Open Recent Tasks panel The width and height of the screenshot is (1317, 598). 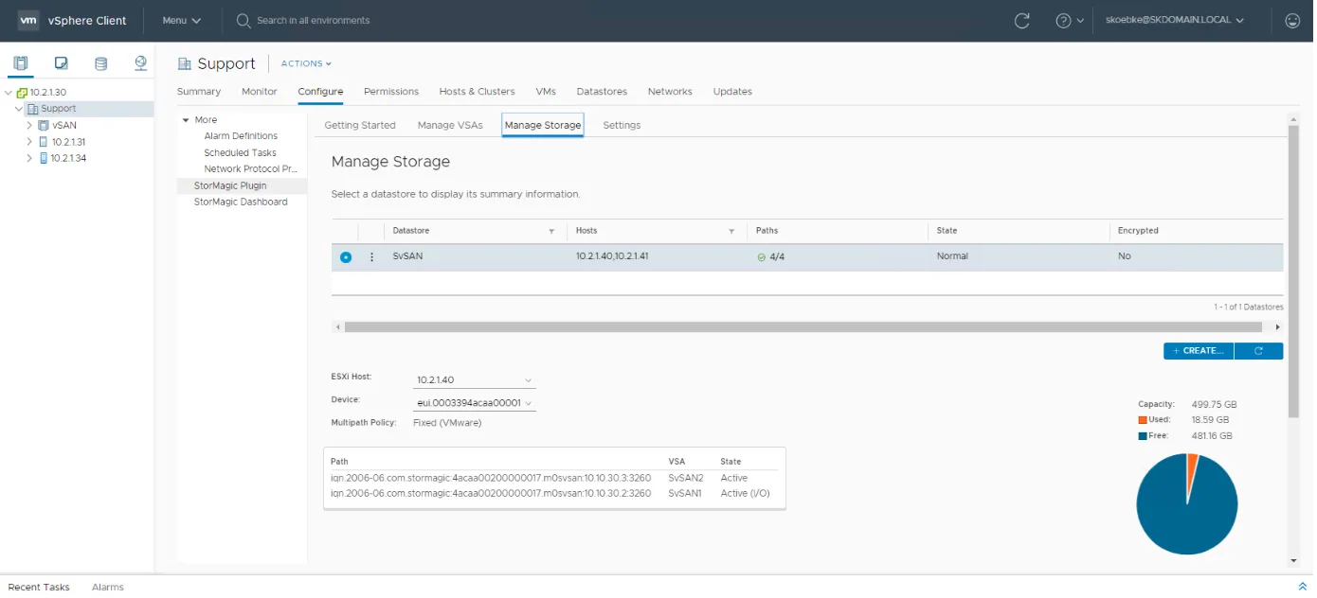click(39, 587)
